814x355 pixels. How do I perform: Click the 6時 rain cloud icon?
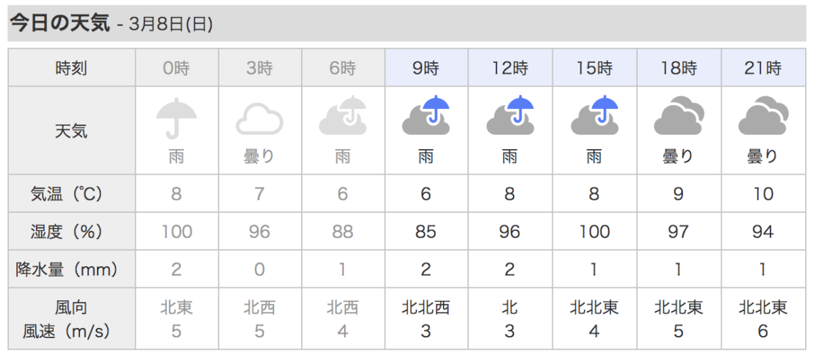pos(343,117)
